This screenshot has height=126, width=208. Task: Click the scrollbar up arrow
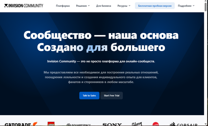[x=206, y=1]
